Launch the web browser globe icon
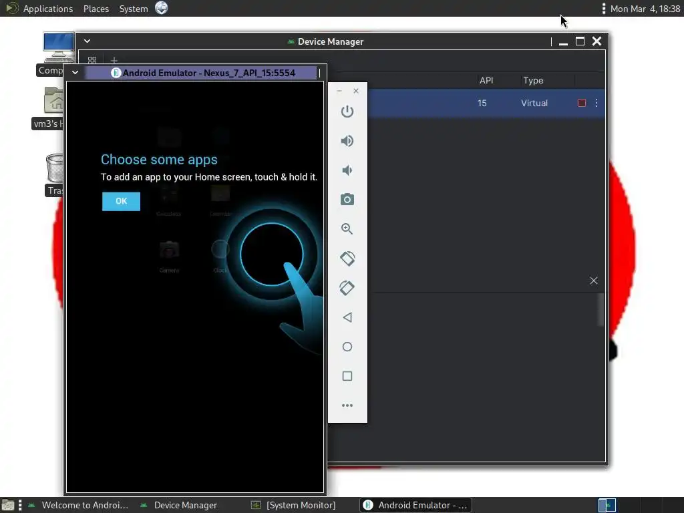 click(x=162, y=8)
